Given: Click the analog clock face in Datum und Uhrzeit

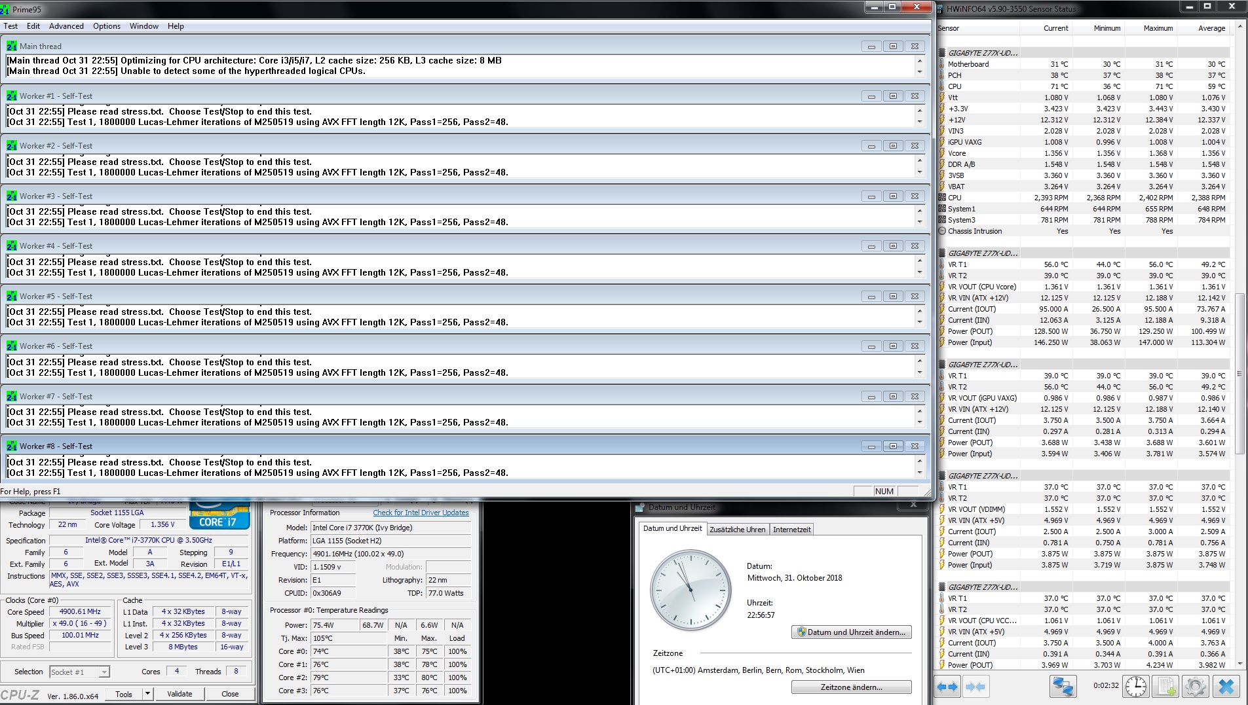Looking at the screenshot, I should click(690, 590).
